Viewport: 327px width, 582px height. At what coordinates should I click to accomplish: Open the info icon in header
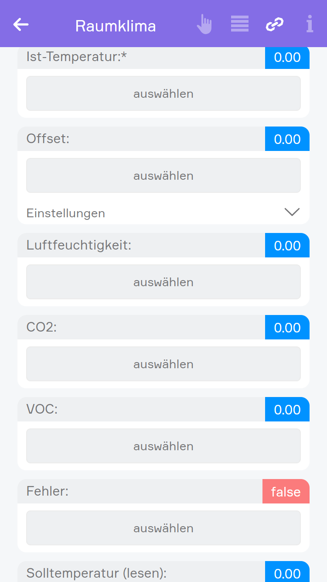(310, 24)
